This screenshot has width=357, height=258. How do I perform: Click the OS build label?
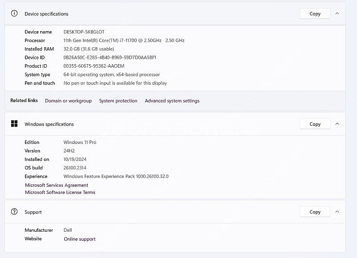point(33,168)
